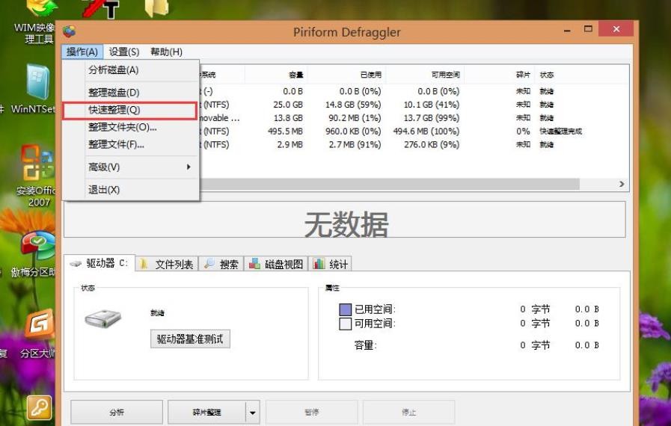Viewport: 671px width, 426px height.
Task: Select the drive row with 13.8 GB
Action: tap(414, 117)
